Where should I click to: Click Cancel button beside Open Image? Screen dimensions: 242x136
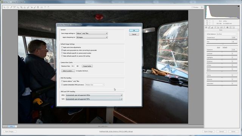pos(221,131)
